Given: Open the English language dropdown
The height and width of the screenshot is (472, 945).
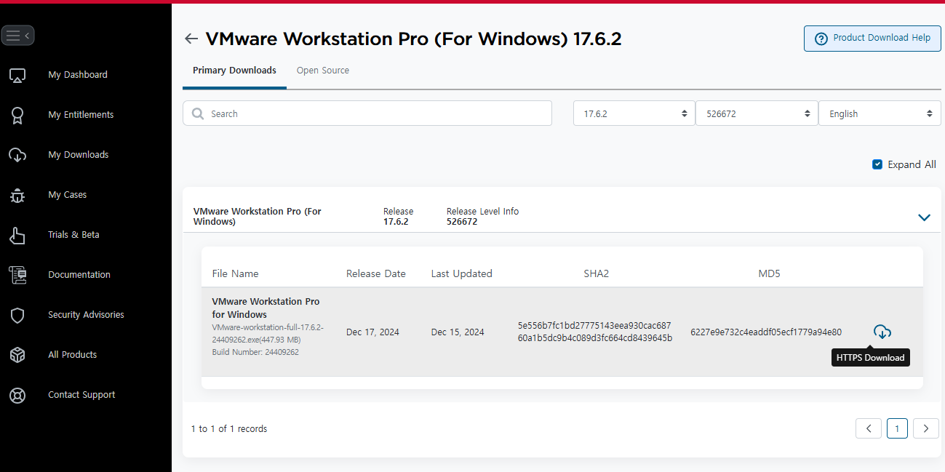Looking at the screenshot, I should click(880, 113).
